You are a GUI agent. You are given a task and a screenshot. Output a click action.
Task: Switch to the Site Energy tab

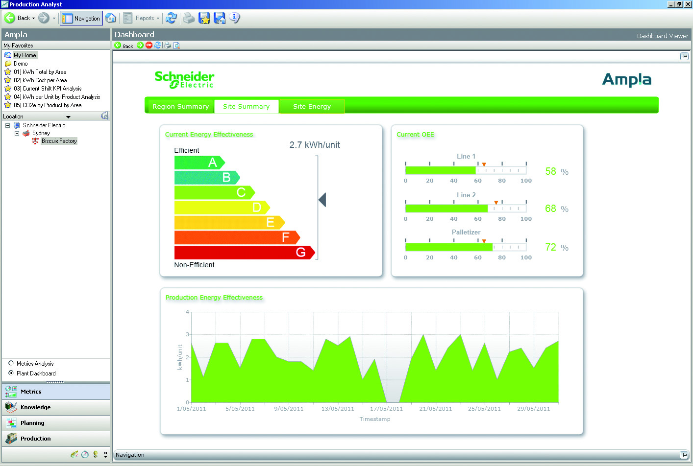[x=312, y=106]
